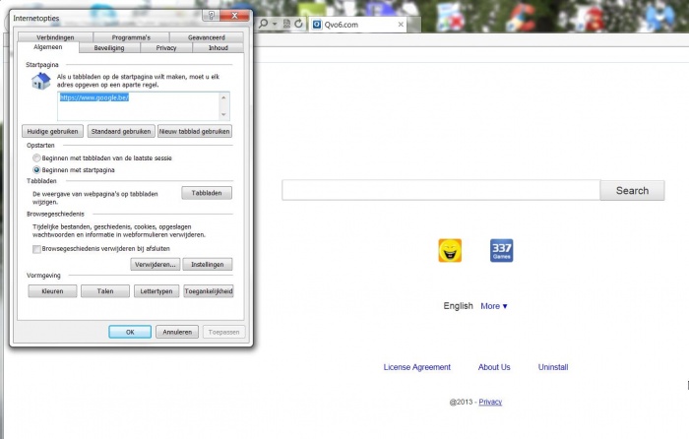Switch to the Geavanceerd tab
The height and width of the screenshot is (439, 689).
pyautogui.click(x=206, y=37)
